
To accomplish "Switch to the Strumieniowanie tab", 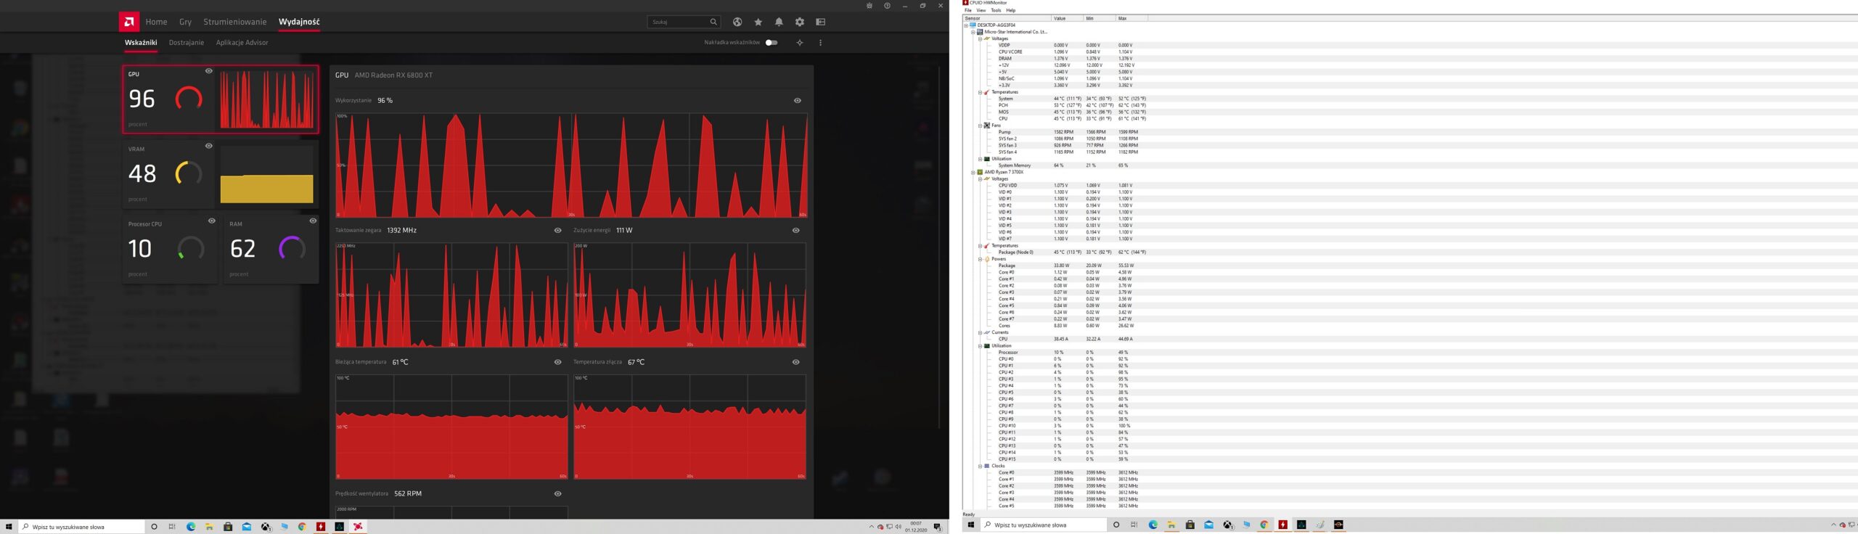I will click(235, 22).
